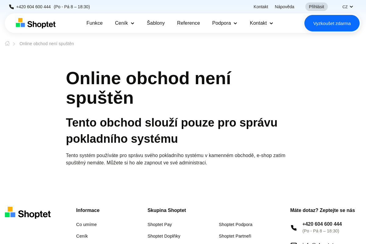Open the Shoptet Pay footer link
Viewport: 366px width, 244px height.
click(x=160, y=224)
